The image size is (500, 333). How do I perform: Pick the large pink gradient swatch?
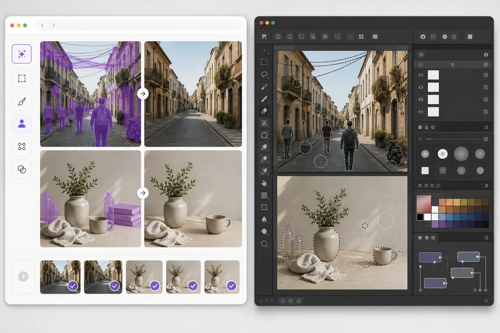click(x=424, y=204)
